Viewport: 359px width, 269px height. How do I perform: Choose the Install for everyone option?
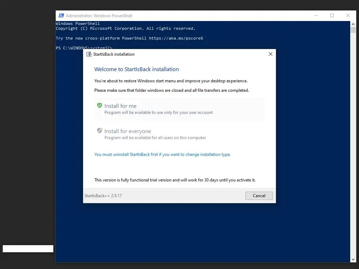[179, 134]
